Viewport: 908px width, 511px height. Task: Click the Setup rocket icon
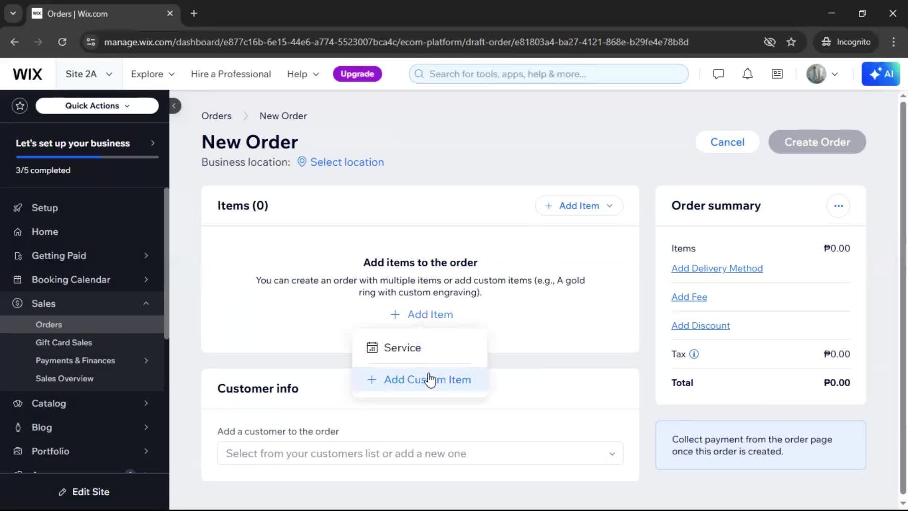click(17, 208)
